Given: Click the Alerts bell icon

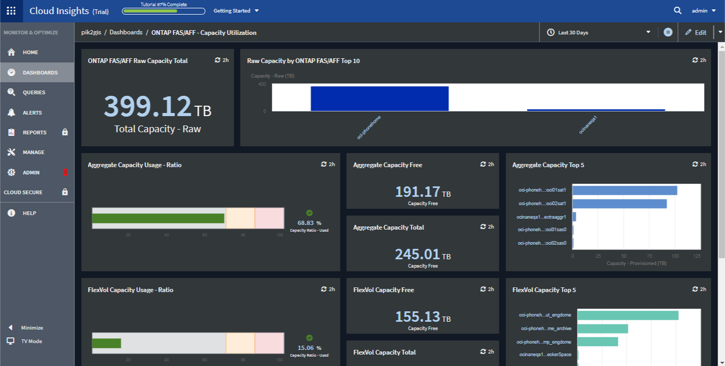Looking at the screenshot, I should click(11, 112).
